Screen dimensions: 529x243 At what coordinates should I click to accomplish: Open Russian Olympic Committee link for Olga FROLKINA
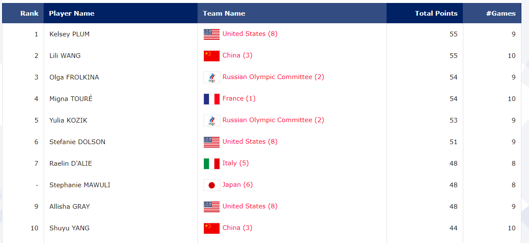pos(273,77)
